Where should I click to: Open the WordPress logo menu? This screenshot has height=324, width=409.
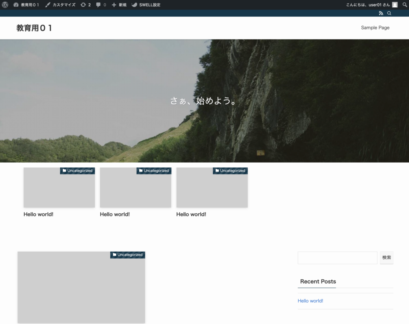pos(5,5)
